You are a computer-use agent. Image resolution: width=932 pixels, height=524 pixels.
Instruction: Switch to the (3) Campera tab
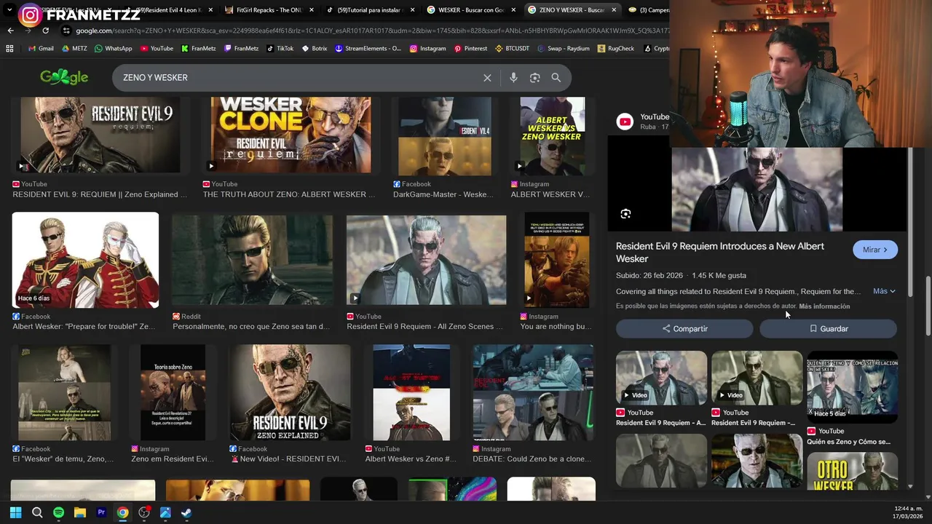pos(648,10)
